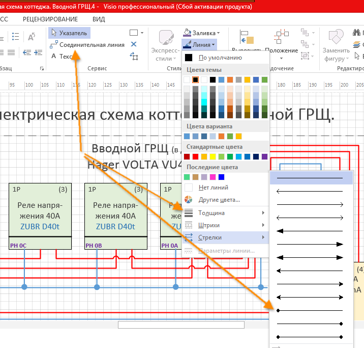This screenshot has width=364, height=348.
Task: Open the Заливка fill dropdown
Action: (200, 33)
